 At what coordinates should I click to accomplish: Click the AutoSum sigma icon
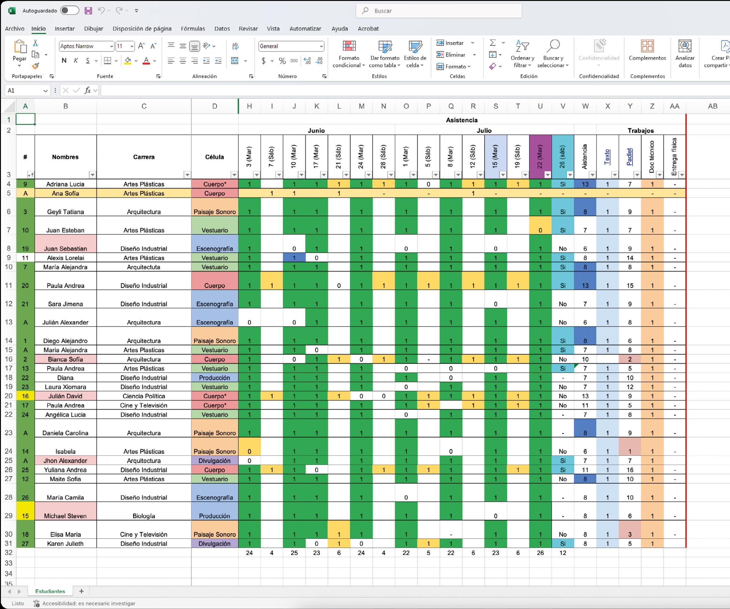[492, 43]
